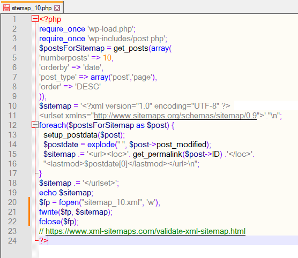Click the orange number 10 value on line 5
The image size is (298, 258).
tap(107, 58)
